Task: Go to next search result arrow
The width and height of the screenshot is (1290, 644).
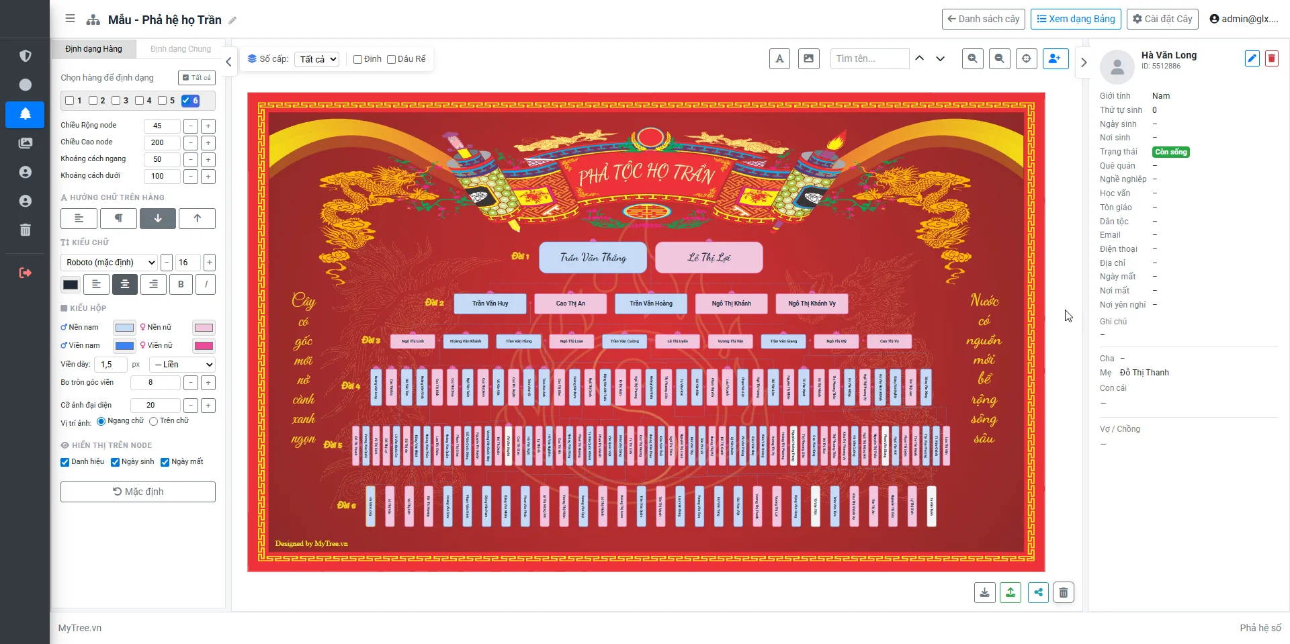Action: coord(941,58)
